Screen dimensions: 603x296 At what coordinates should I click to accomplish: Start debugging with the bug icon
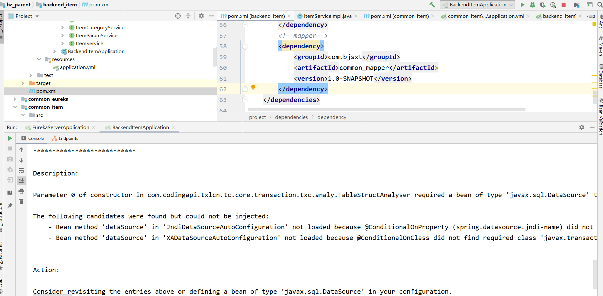[x=532, y=5]
